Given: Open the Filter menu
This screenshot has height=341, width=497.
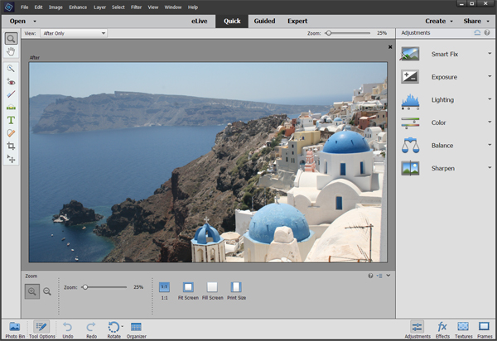Looking at the screenshot, I should (x=137, y=7).
